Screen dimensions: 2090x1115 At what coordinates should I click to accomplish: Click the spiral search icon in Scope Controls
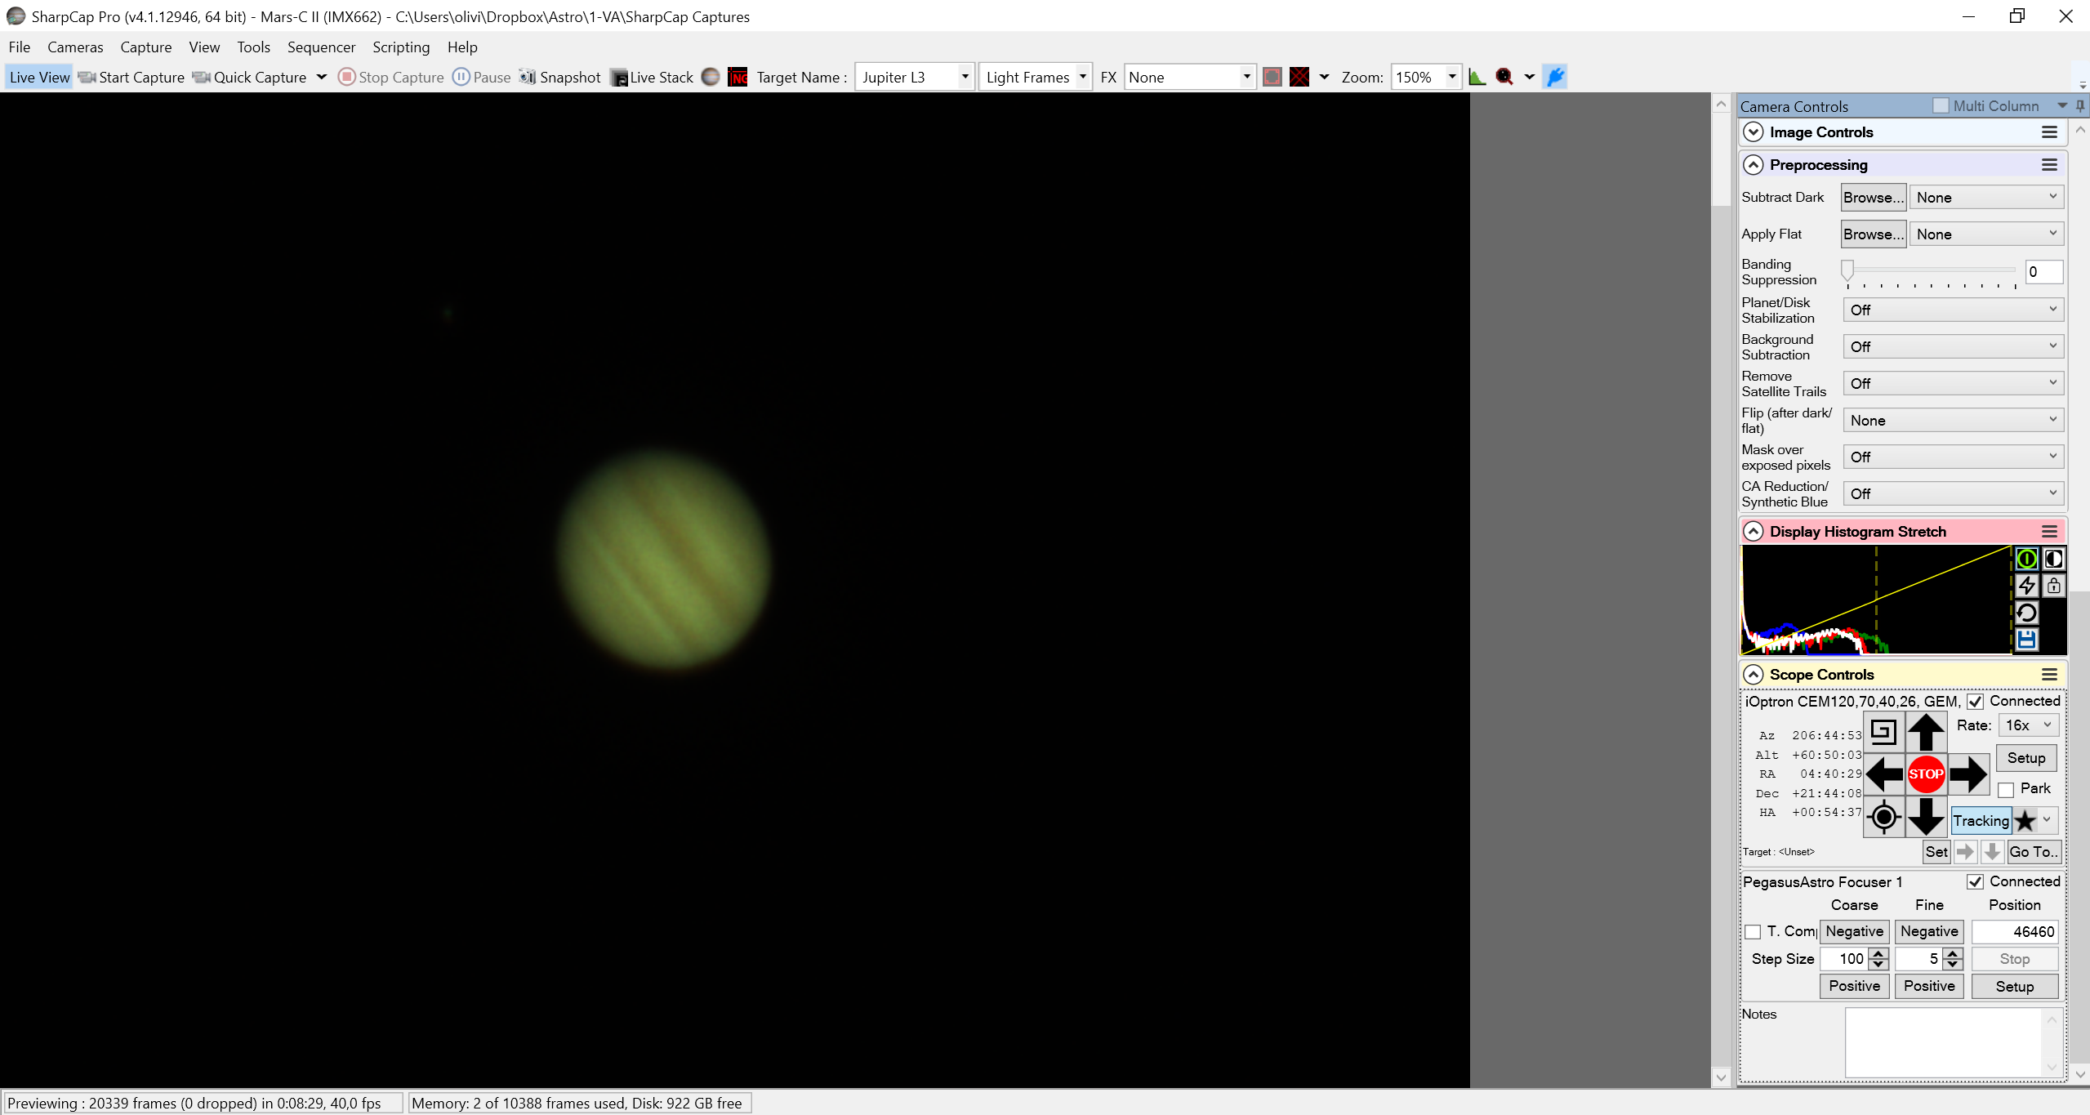coord(1883,731)
